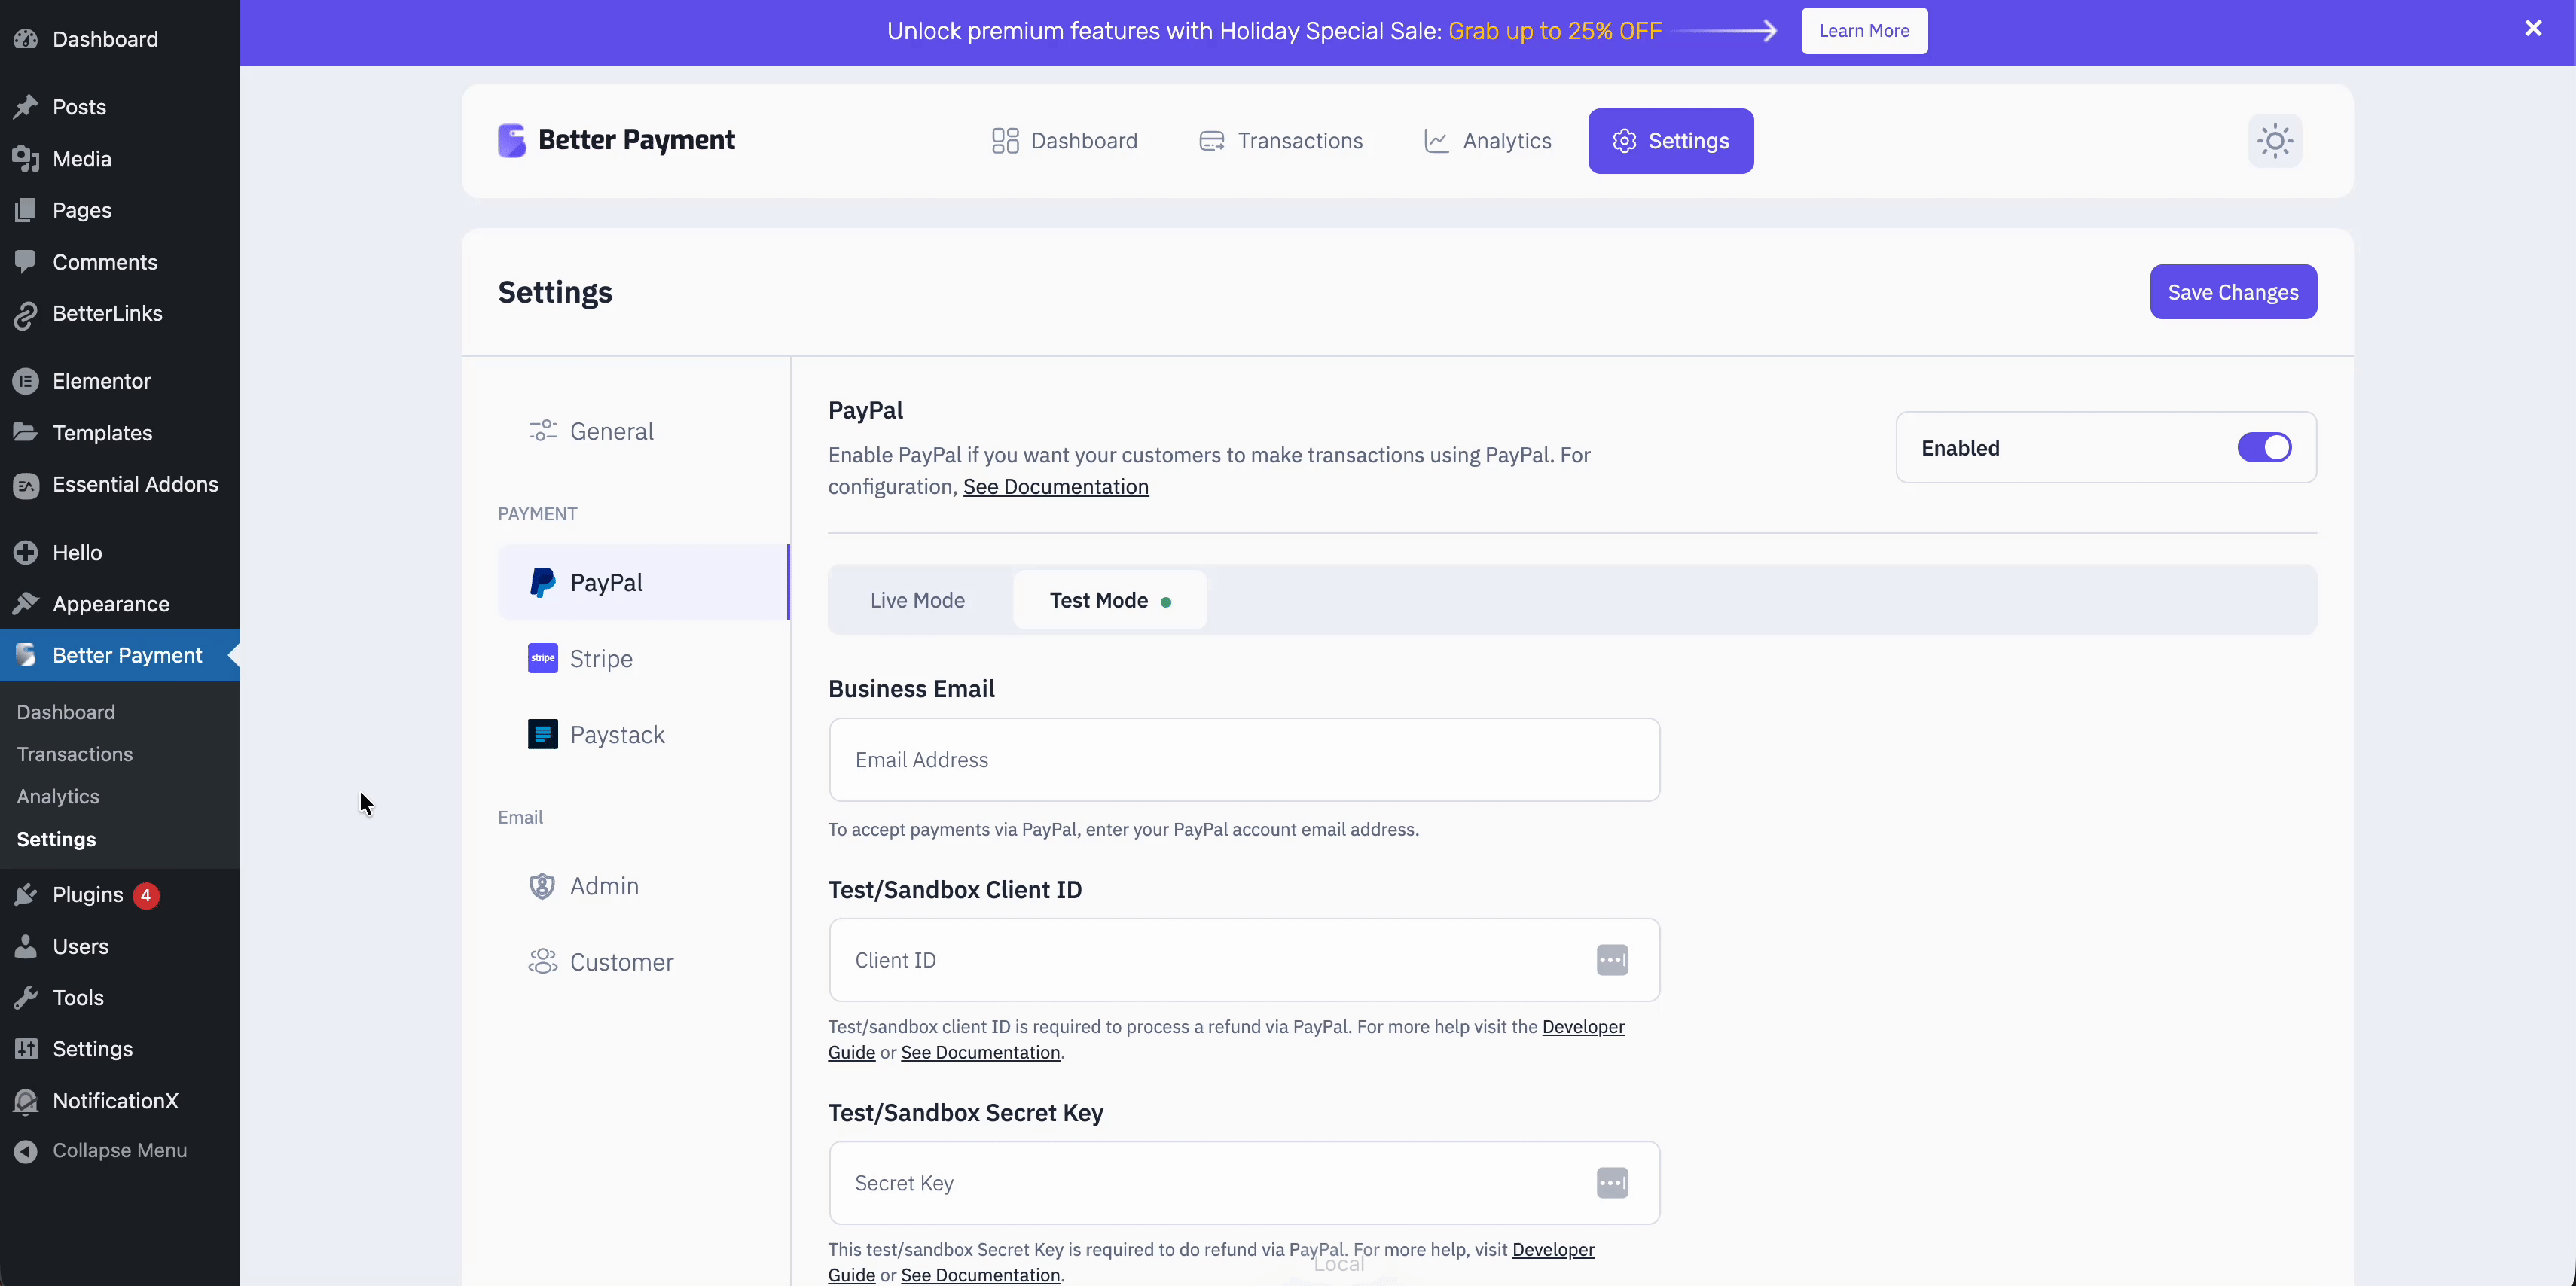Click the Save Changes button
This screenshot has width=2576, height=1286.
pos(2233,292)
